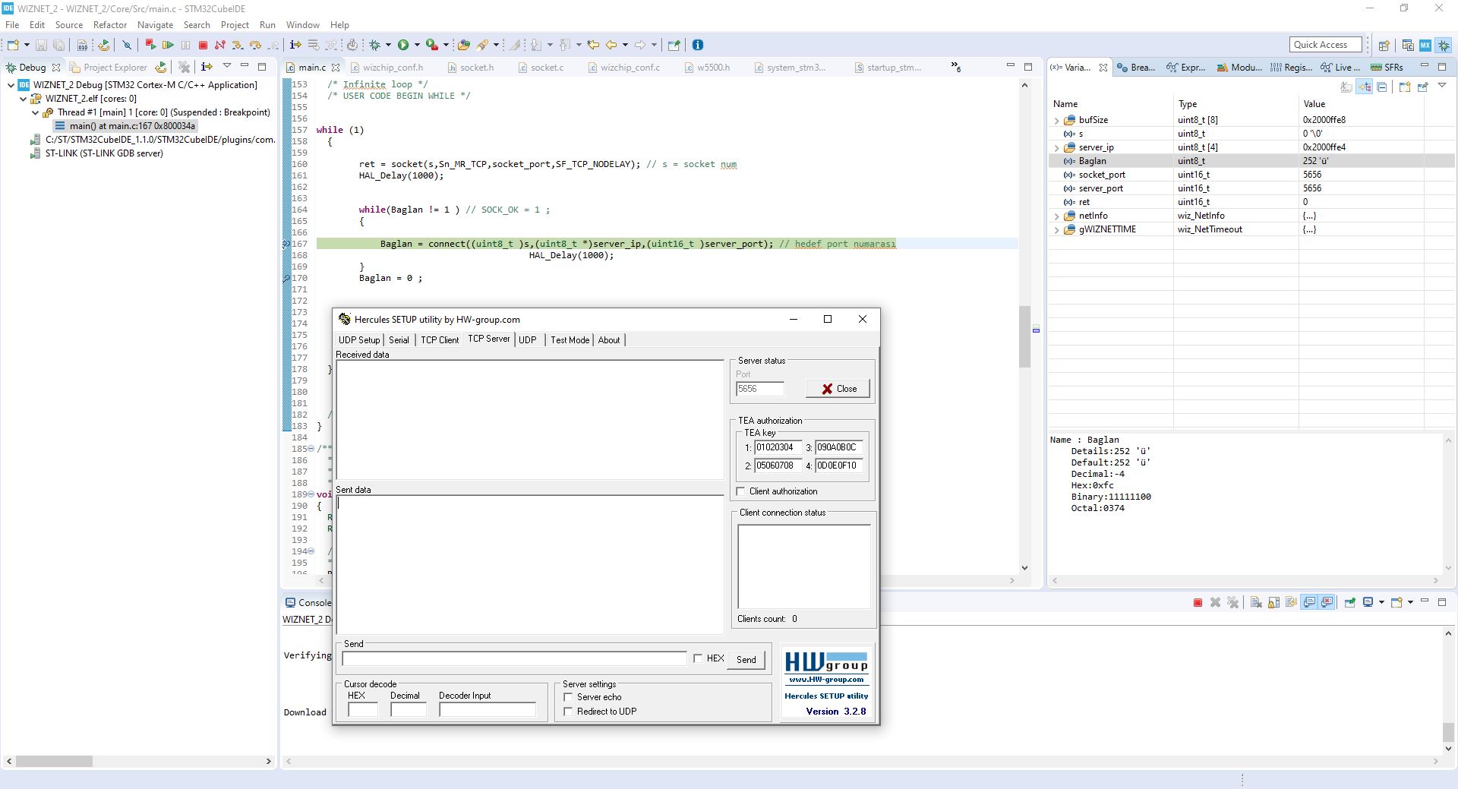Click Collapse All in Variables view
Image resolution: width=1458 pixels, height=789 pixels.
point(1382,87)
